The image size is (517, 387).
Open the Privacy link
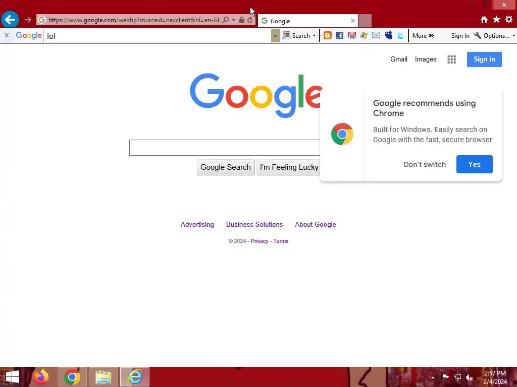[x=259, y=241]
